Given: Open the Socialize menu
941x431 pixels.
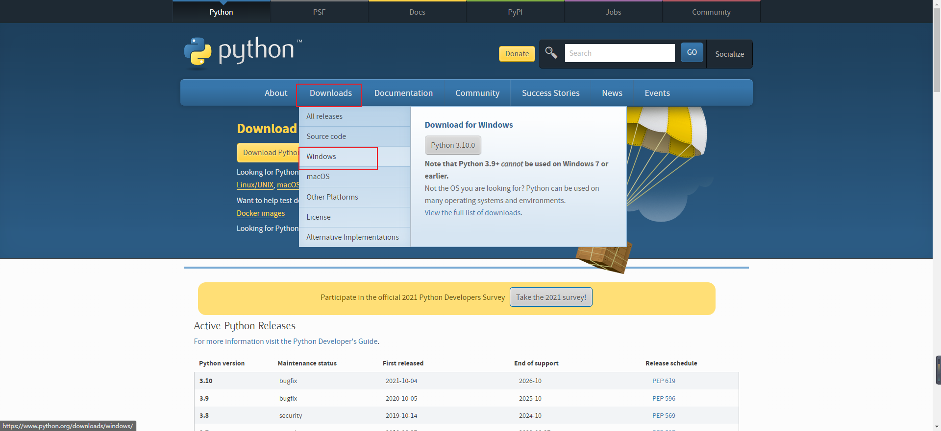Looking at the screenshot, I should click(x=729, y=54).
